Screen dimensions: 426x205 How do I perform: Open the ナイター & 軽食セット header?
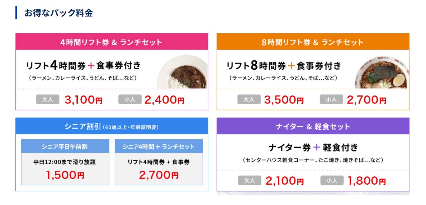pos(313,126)
